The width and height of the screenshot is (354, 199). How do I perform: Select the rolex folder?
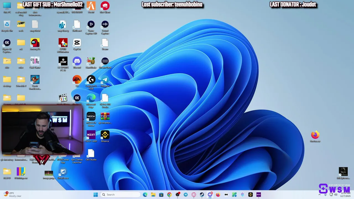click(21, 63)
